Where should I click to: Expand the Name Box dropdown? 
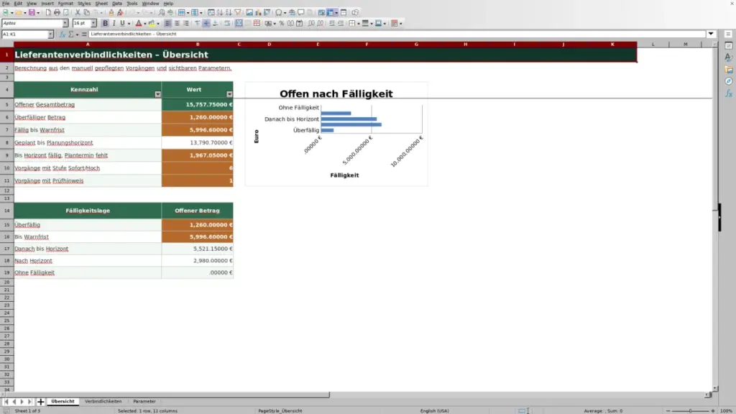[x=51, y=34]
